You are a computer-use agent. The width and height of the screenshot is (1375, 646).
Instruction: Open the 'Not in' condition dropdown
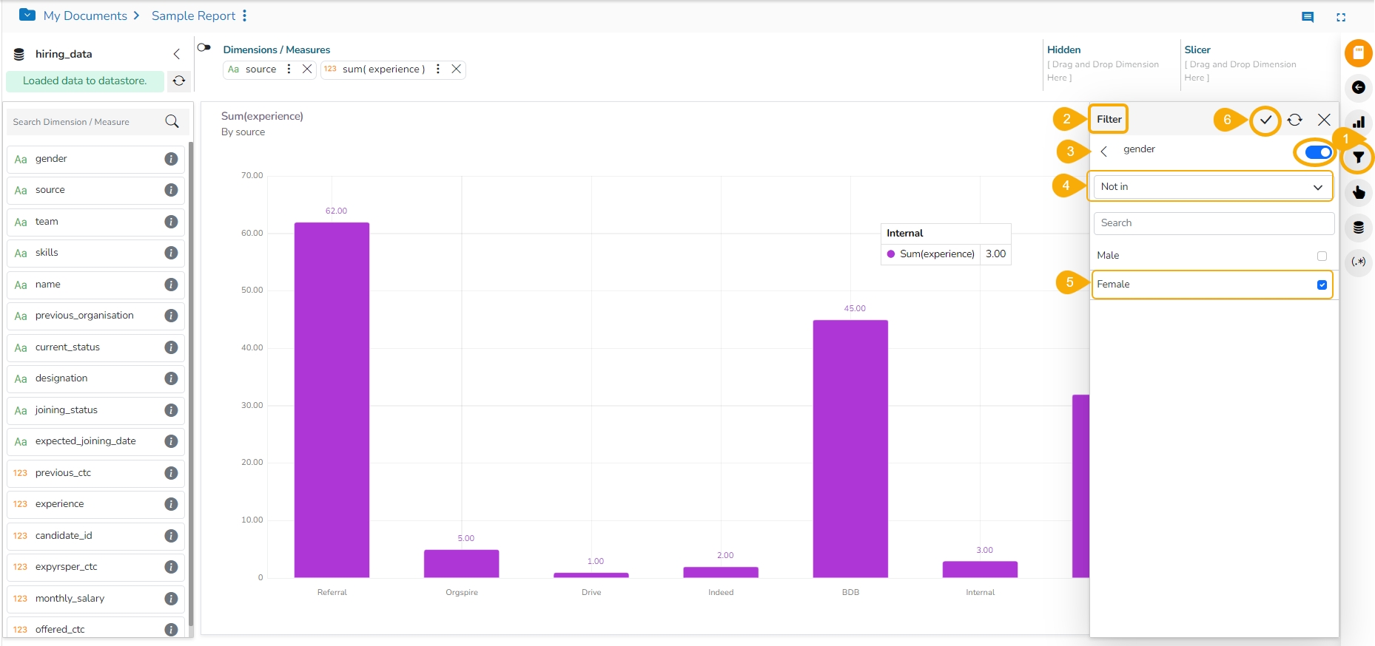click(1212, 187)
